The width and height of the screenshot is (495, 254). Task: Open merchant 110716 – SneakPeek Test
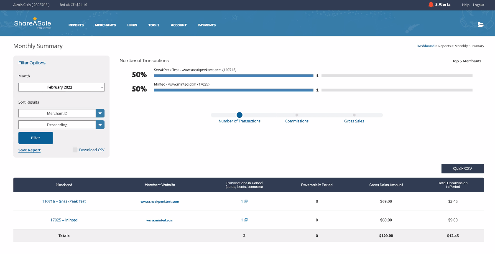point(64,201)
